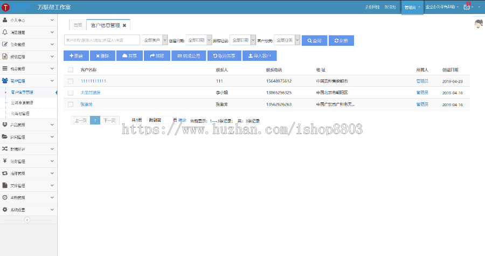The height and width of the screenshot is (256, 485).
Task: Check the box for the 张淑芳 row
Action: click(71, 105)
